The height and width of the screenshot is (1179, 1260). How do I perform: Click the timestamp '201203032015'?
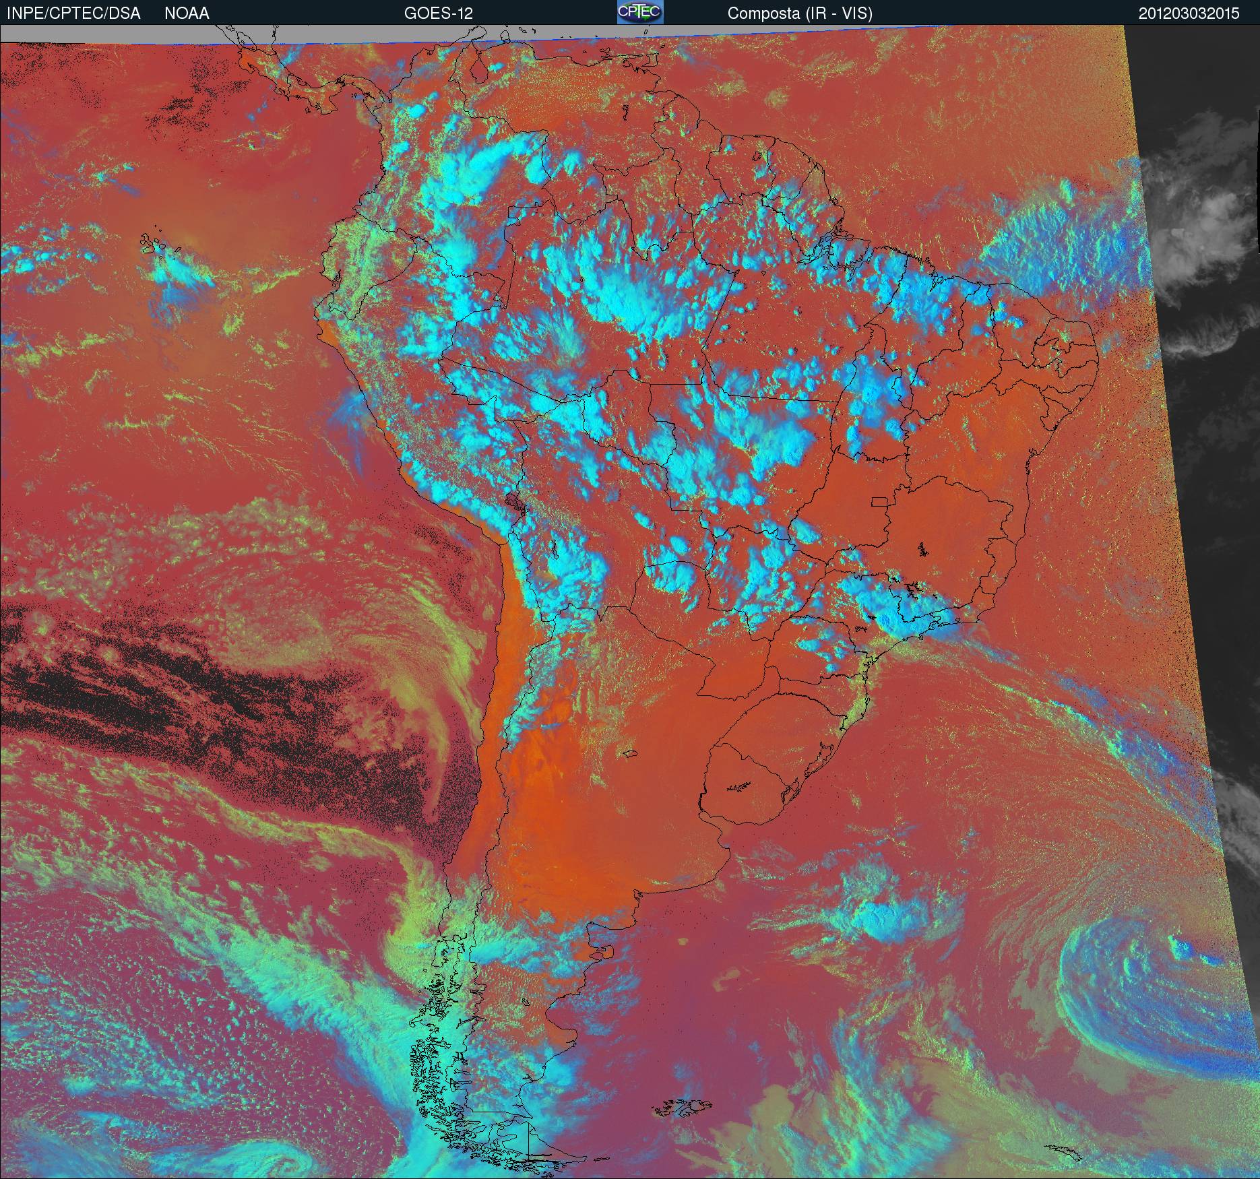point(1189,13)
